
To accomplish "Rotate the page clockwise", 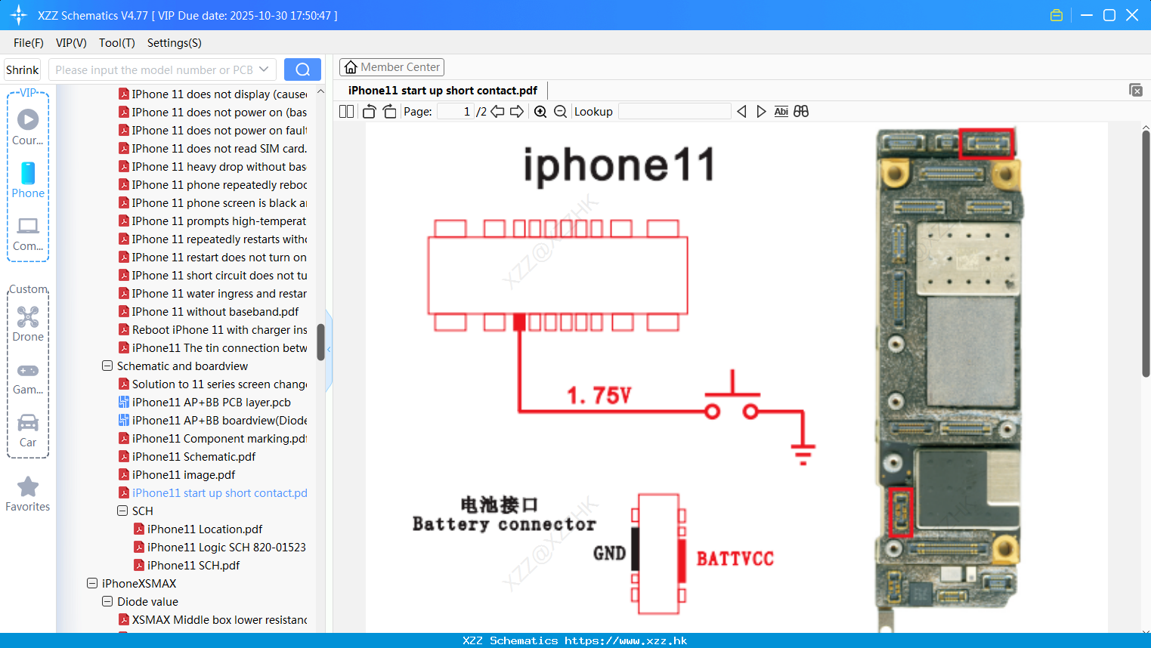I will pyautogui.click(x=389, y=112).
